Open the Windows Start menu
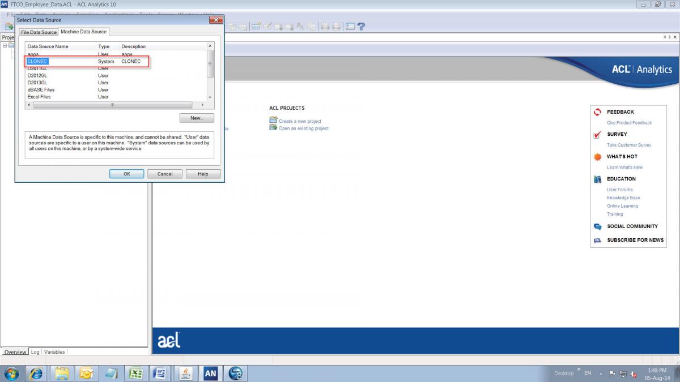This screenshot has height=382, width=680. tap(11, 374)
